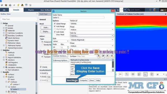Switch to the User-Defined ribbon tab
The height and width of the screenshot is (94, 167).
pos(46,10)
